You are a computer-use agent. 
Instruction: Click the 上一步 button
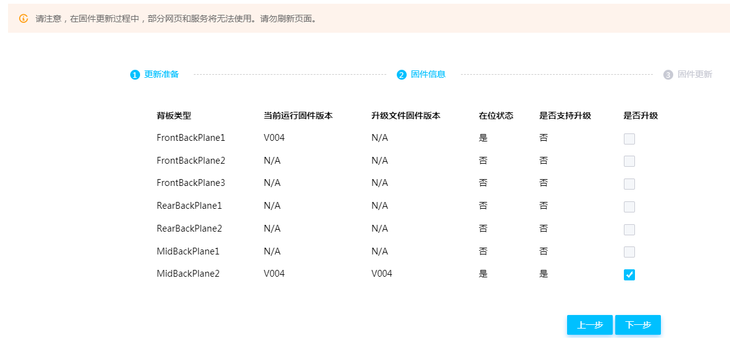point(590,325)
